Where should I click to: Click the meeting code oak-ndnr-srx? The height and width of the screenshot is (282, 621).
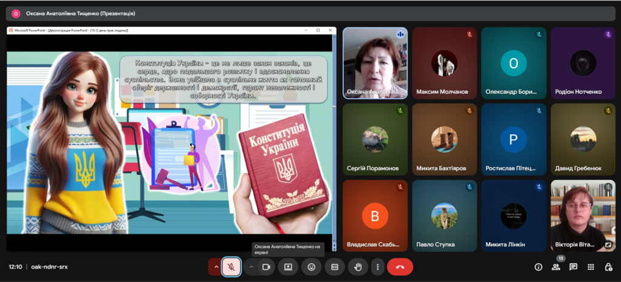point(49,267)
